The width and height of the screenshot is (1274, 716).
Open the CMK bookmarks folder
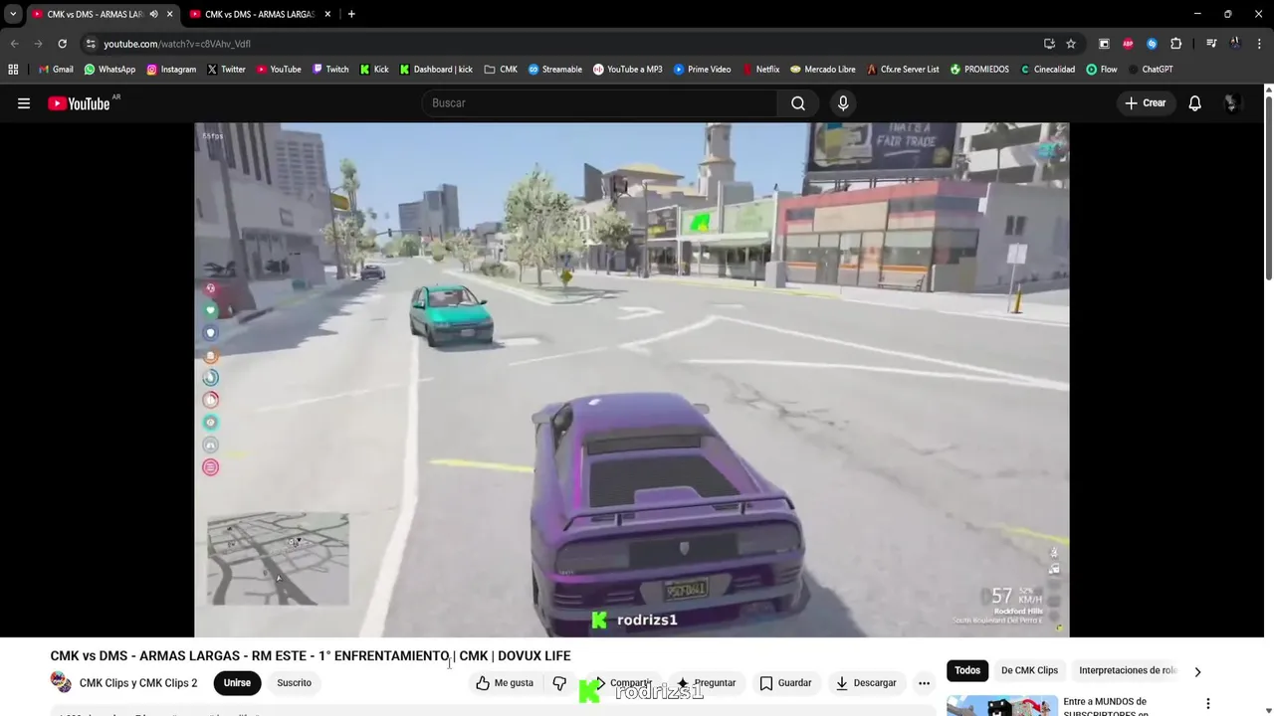[x=501, y=70]
